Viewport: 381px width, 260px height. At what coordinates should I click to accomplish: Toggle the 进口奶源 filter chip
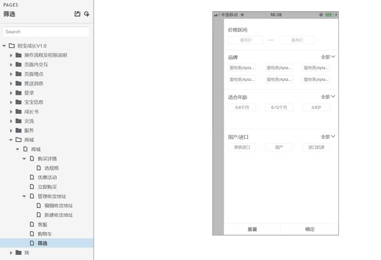click(316, 147)
